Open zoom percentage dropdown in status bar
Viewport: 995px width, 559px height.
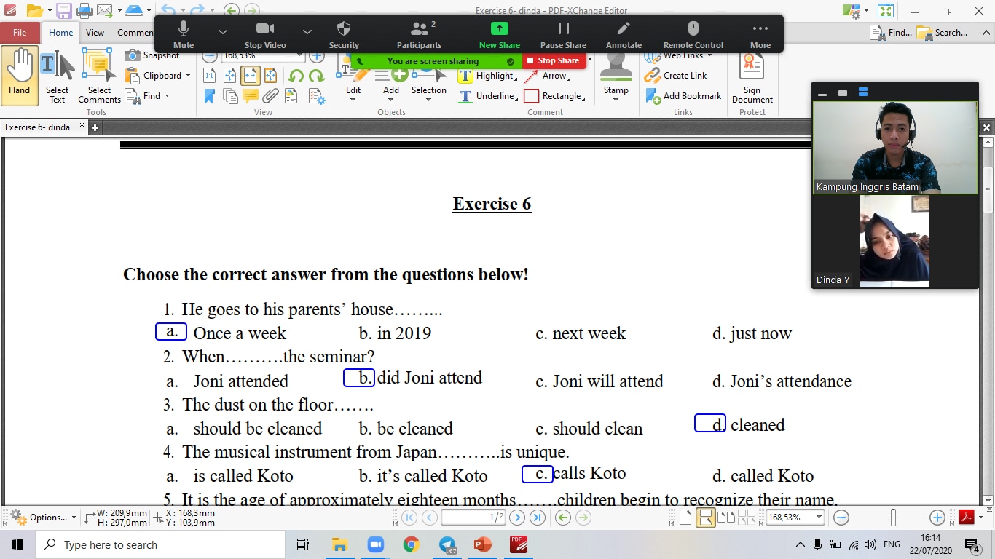(x=819, y=518)
